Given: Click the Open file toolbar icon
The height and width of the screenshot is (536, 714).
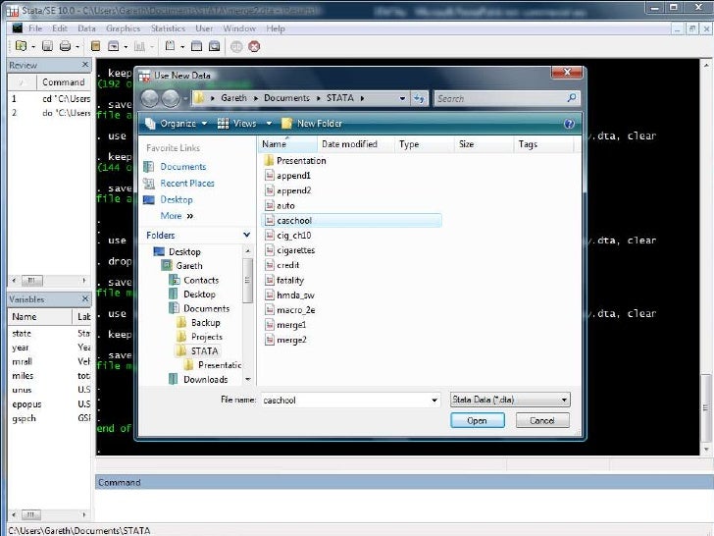Looking at the screenshot, I should 21,46.
